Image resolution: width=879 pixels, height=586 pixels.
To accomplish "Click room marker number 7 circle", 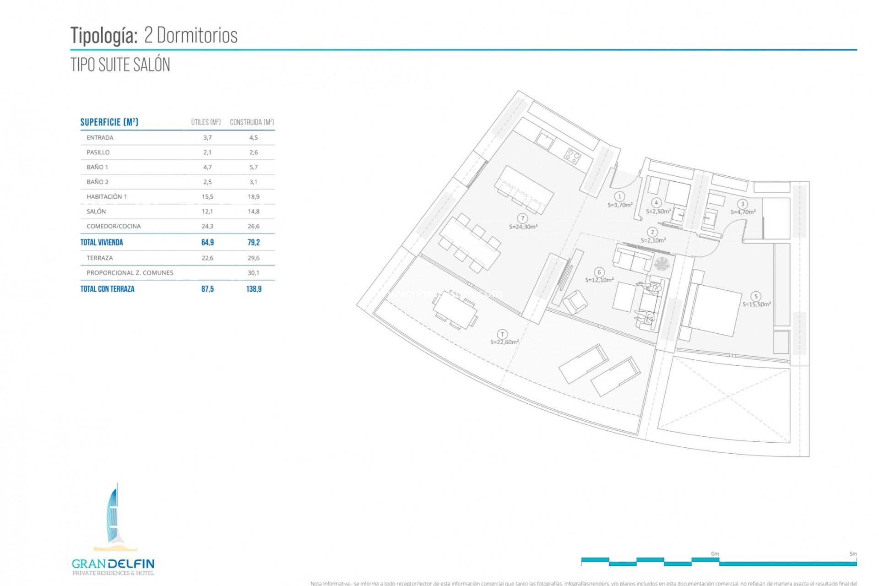I will (522, 218).
